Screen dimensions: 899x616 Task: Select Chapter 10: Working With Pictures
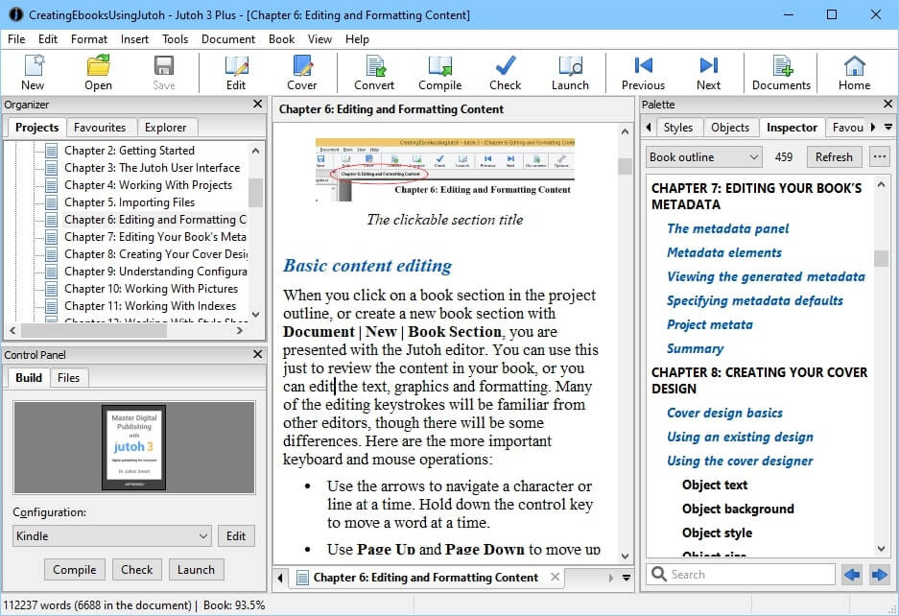click(x=150, y=289)
